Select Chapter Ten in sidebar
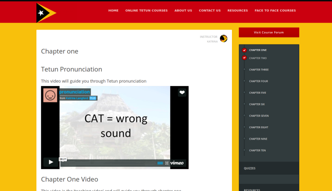The image size is (332, 191). pos(257,151)
